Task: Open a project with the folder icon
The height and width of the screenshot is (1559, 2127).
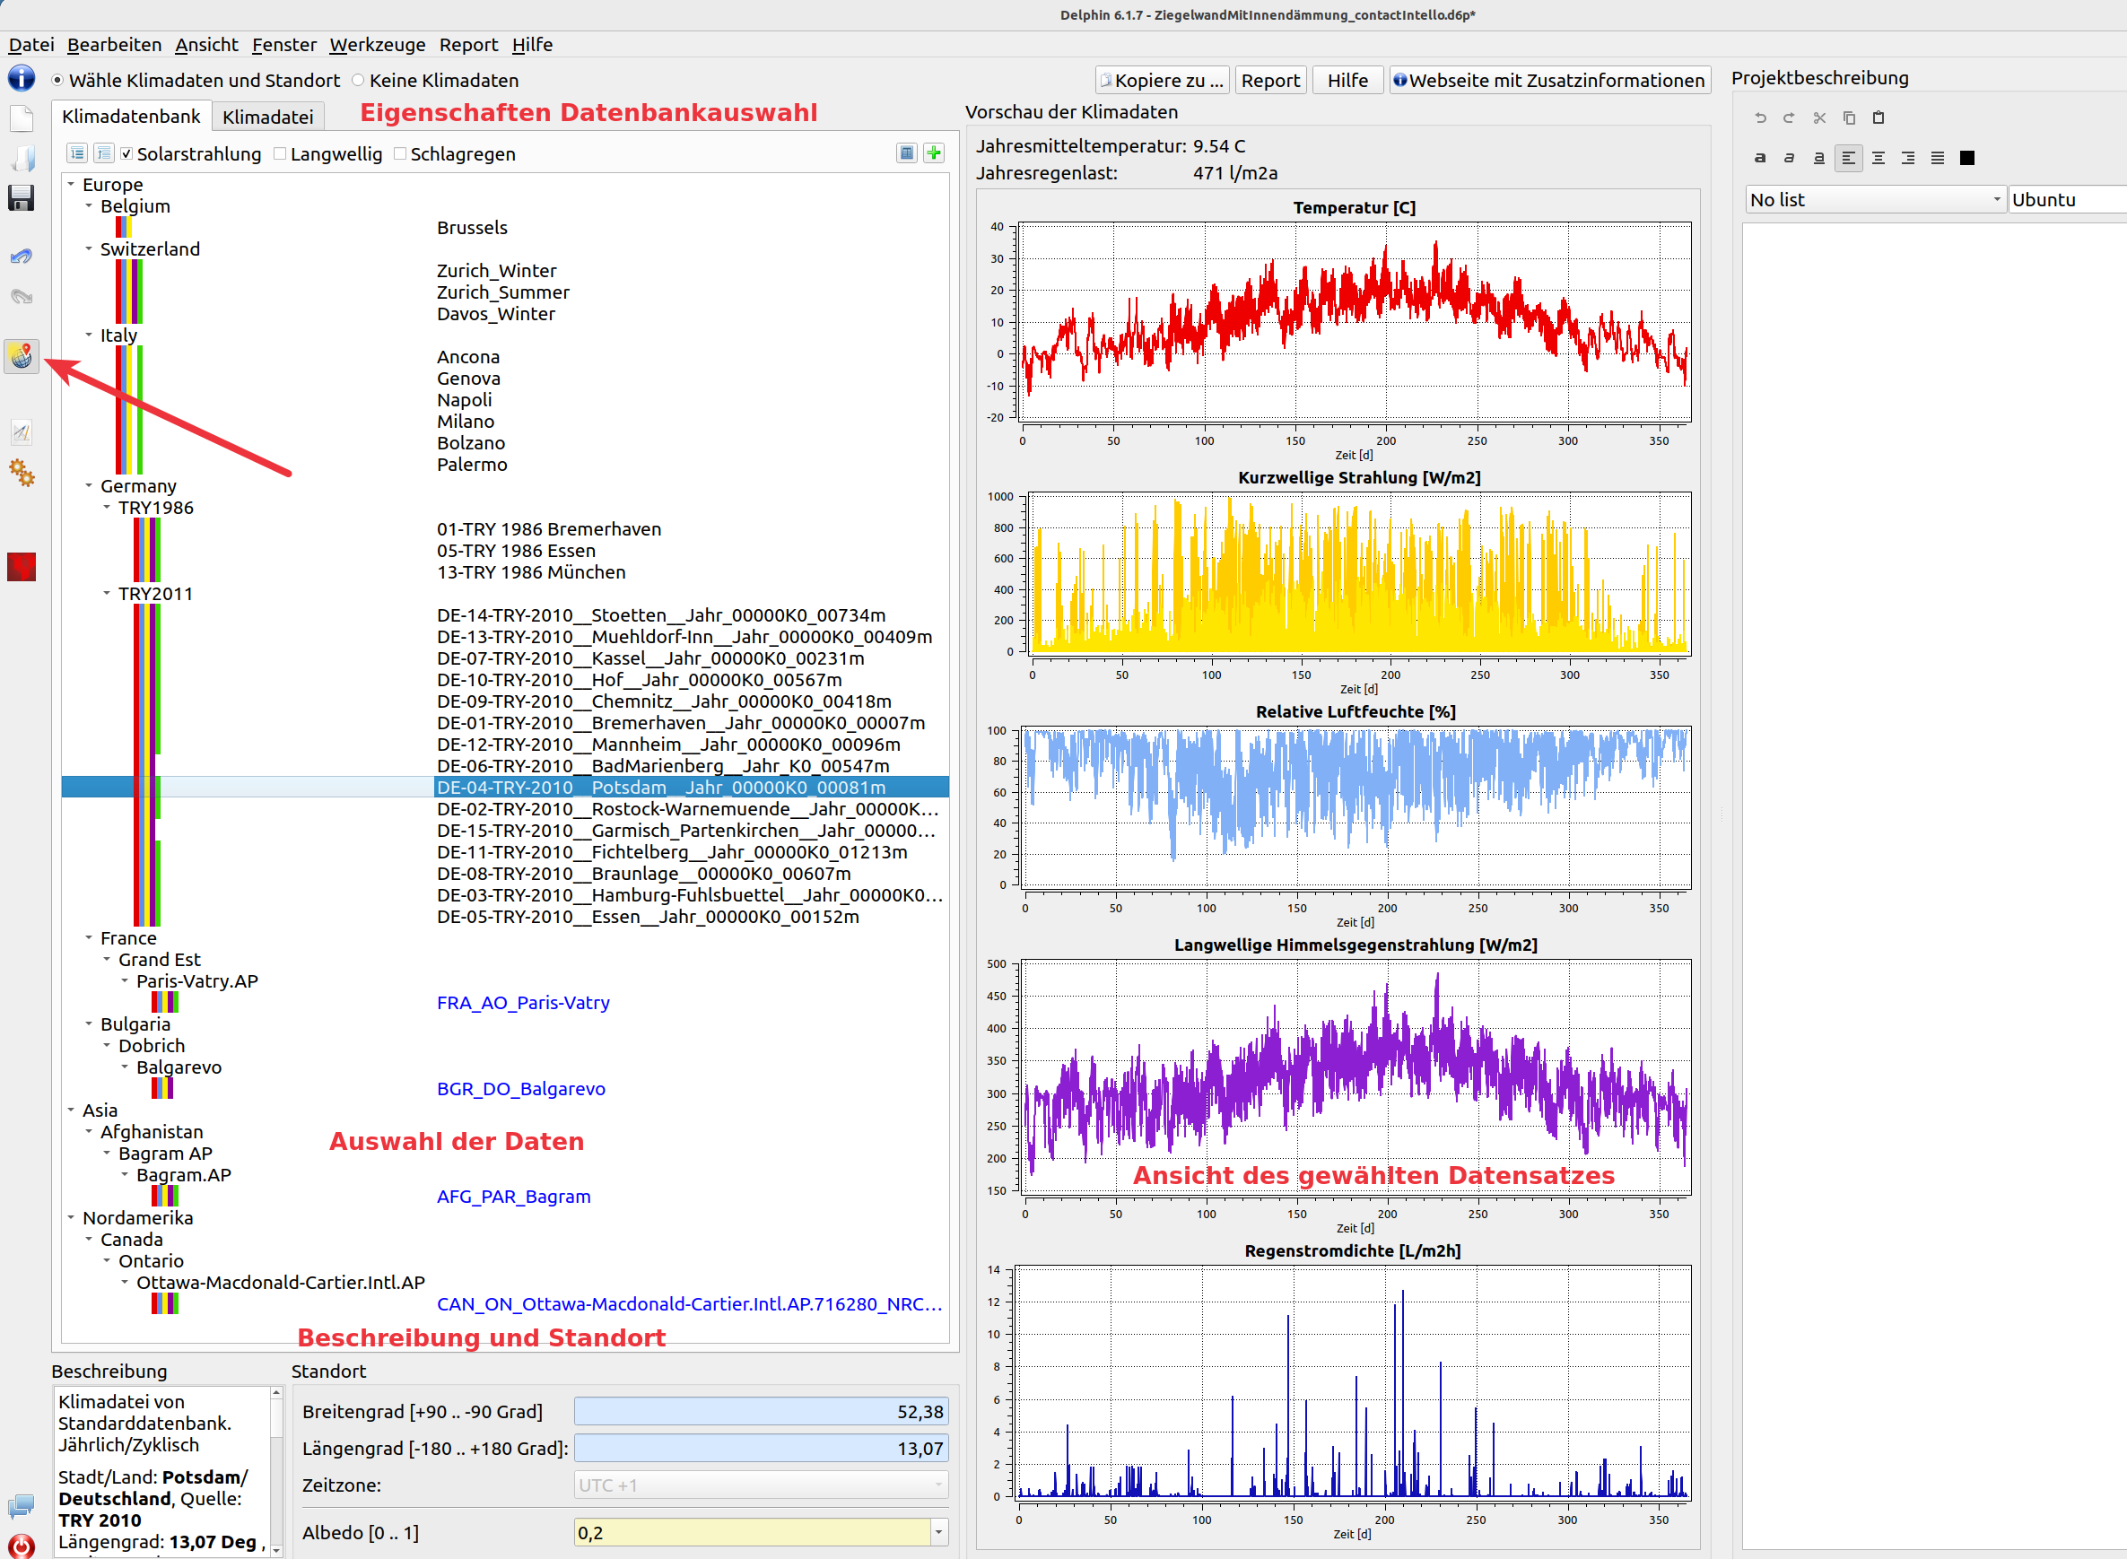Action: point(21,159)
